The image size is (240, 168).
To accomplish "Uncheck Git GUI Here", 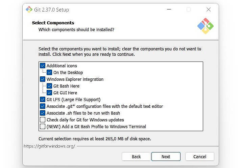I will [x=49, y=93].
